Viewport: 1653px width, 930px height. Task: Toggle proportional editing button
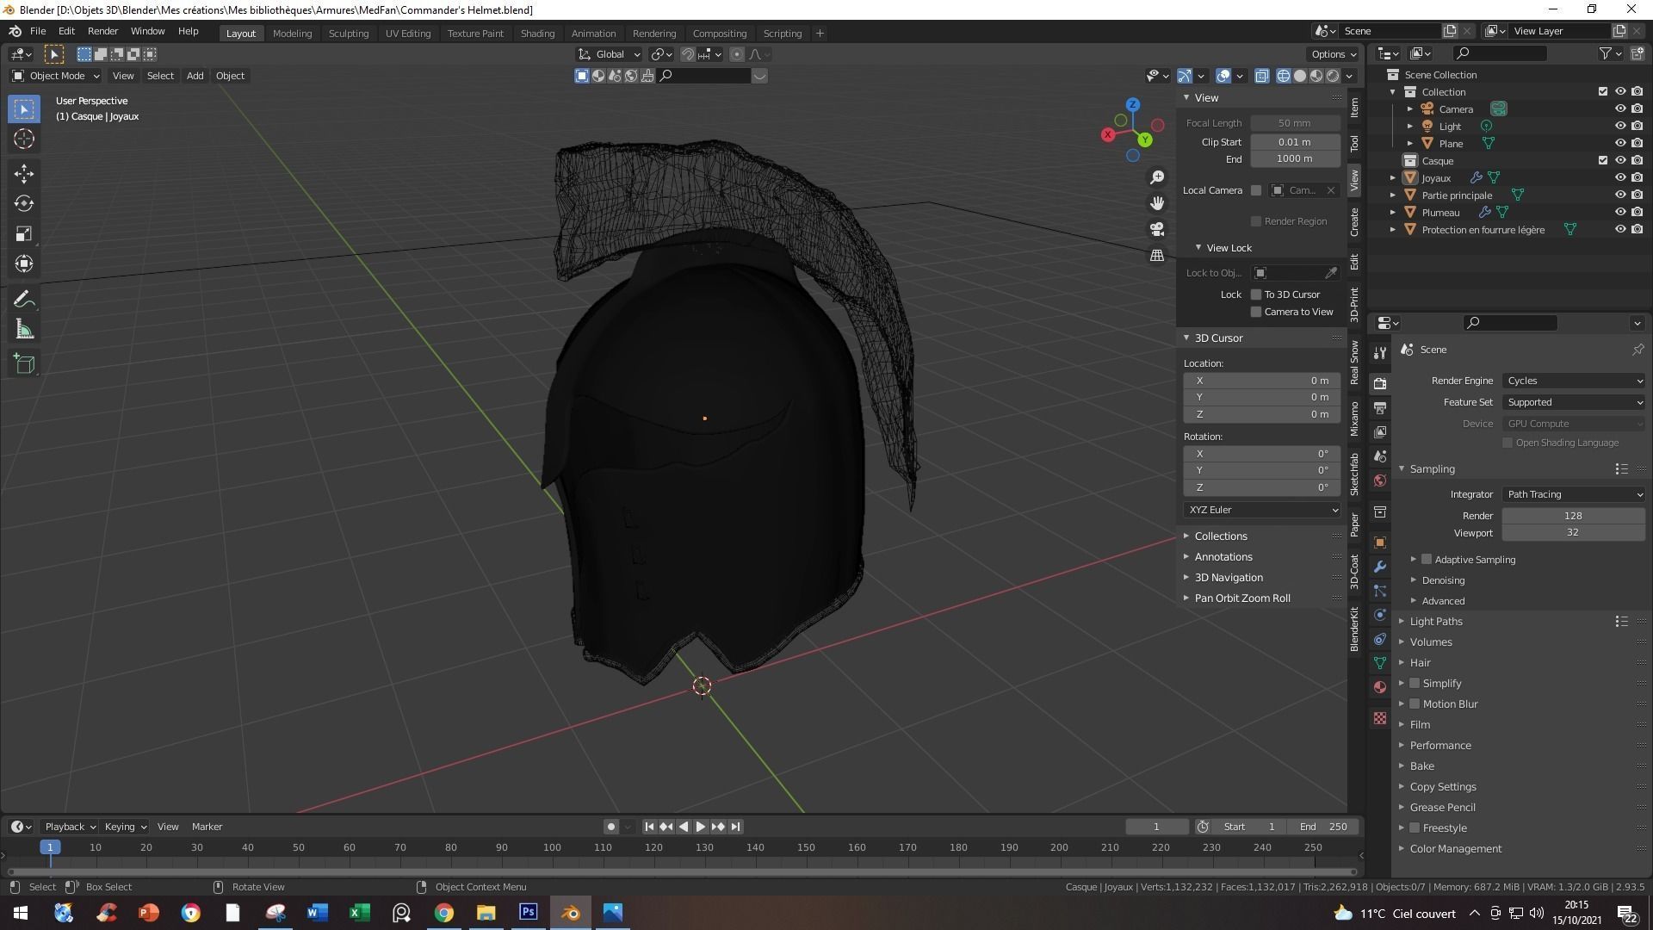point(737,54)
